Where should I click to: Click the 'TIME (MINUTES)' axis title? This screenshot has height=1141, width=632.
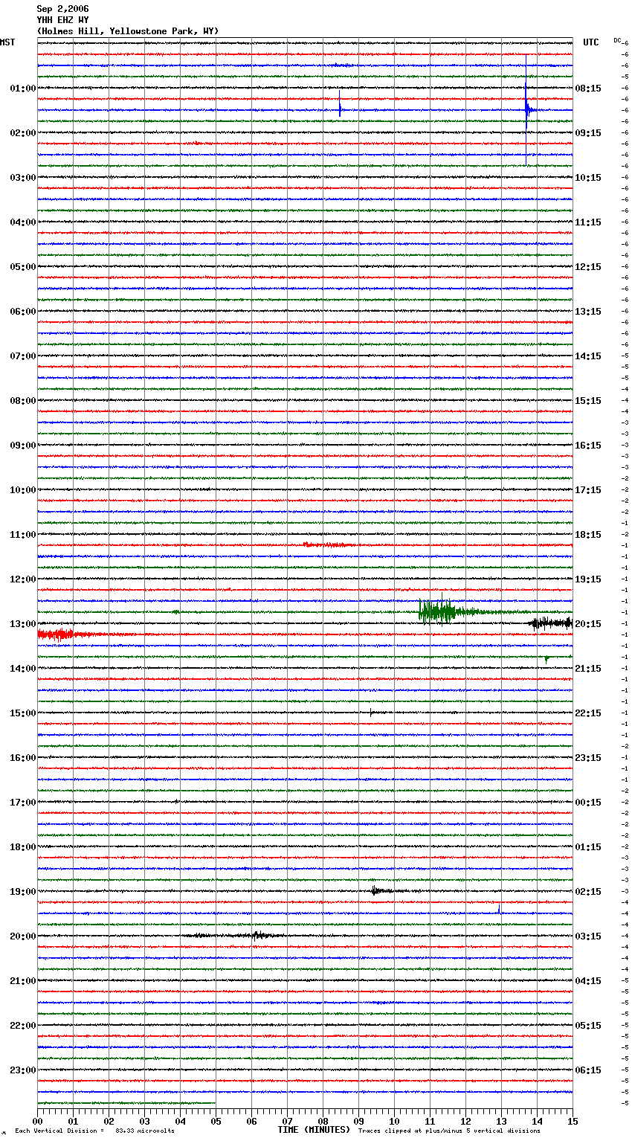point(314,1130)
